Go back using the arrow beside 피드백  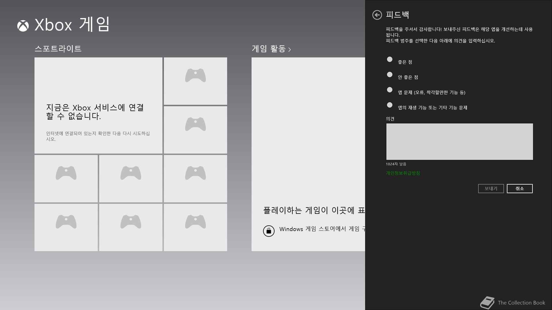pyautogui.click(x=377, y=15)
